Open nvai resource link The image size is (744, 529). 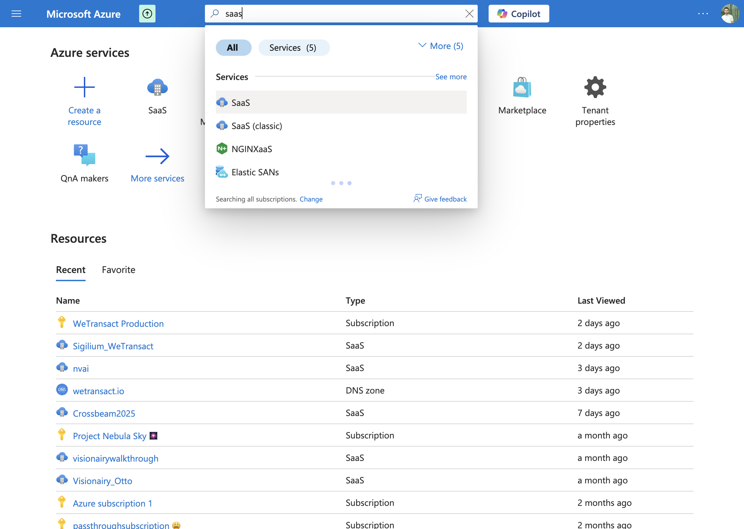(81, 368)
